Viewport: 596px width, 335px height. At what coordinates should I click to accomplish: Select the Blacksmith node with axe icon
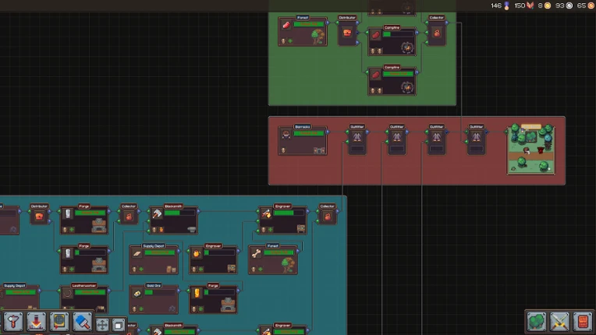pos(173,220)
